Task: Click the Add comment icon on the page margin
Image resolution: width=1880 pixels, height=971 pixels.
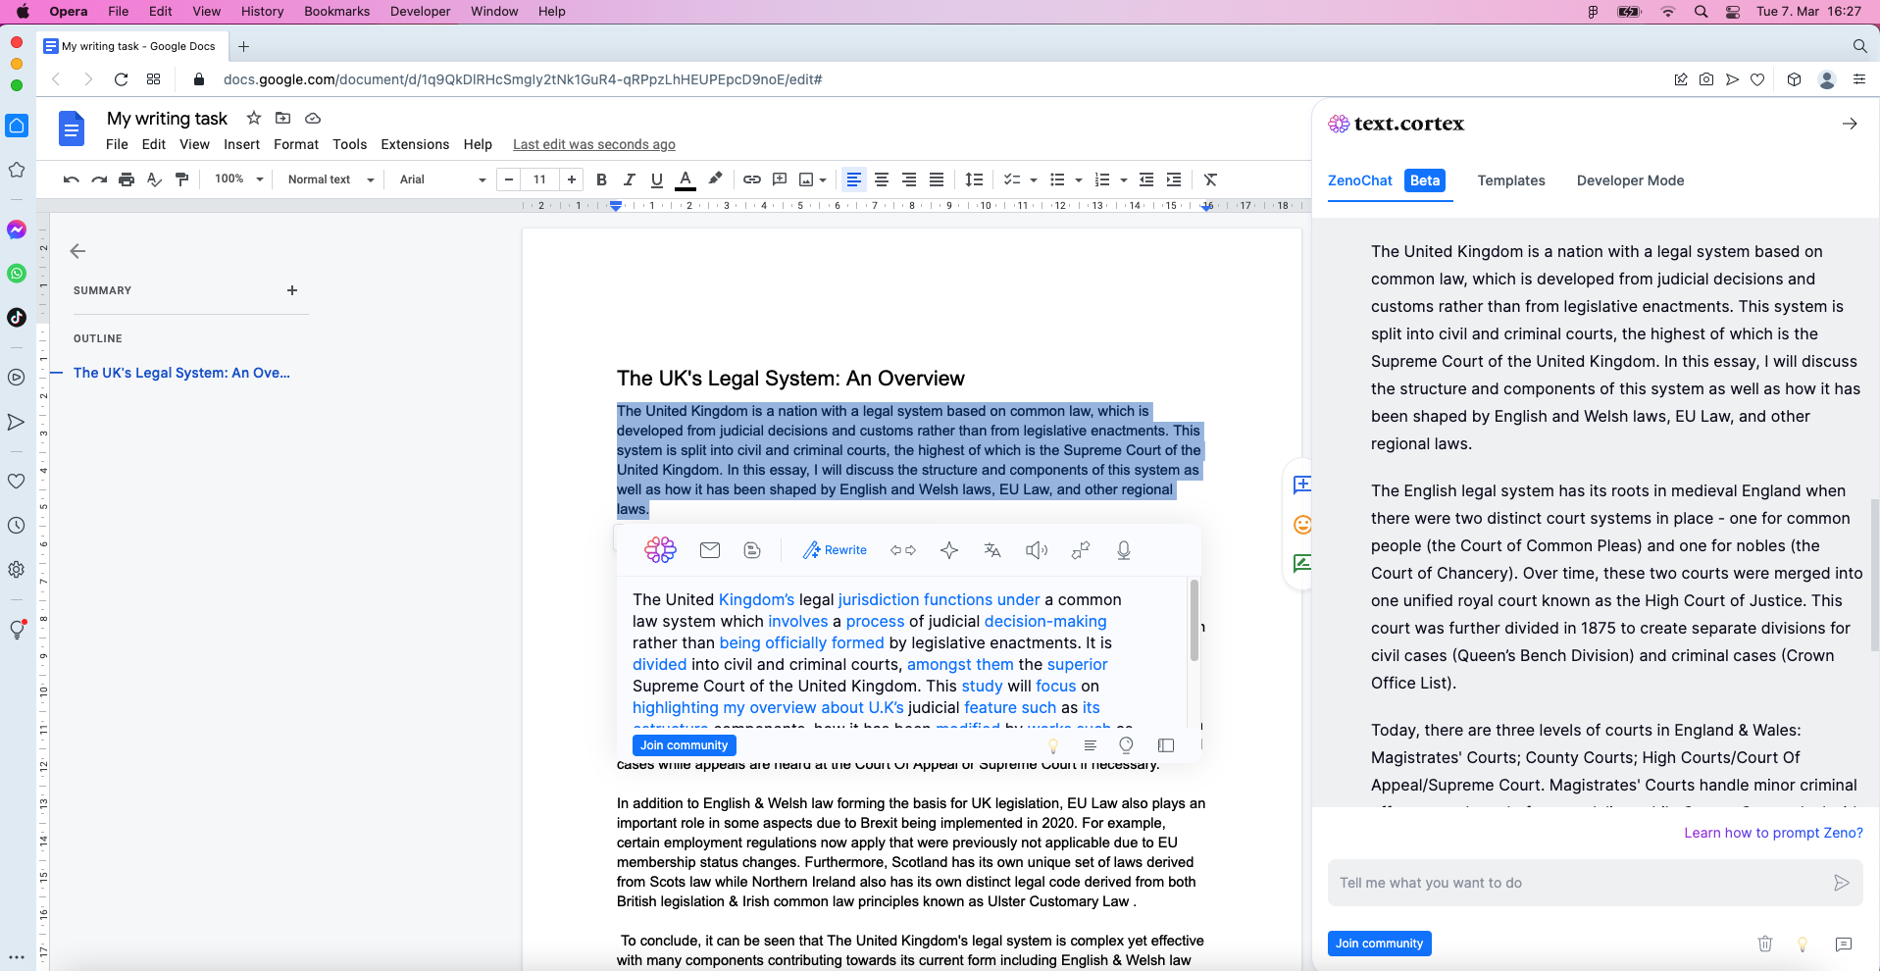Action: point(1302,485)
